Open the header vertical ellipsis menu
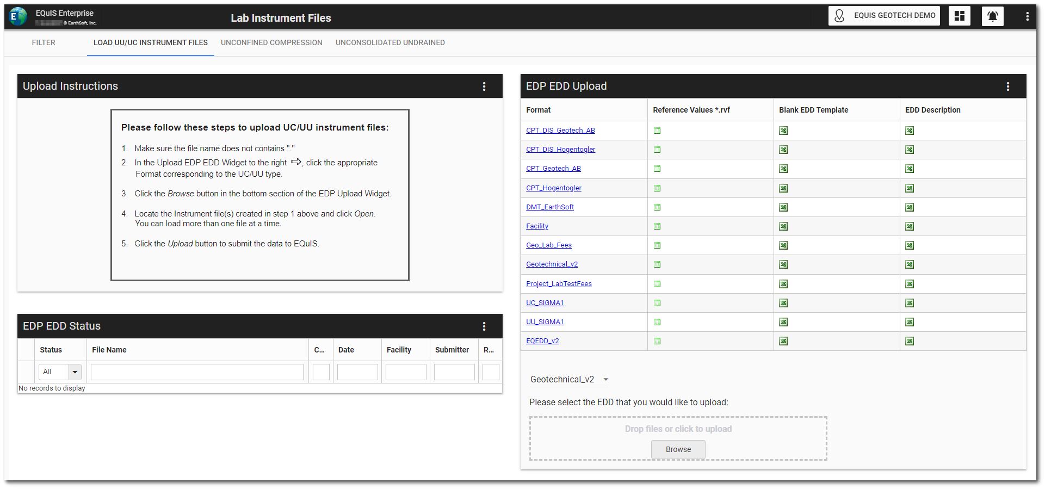 point(1027,16)
